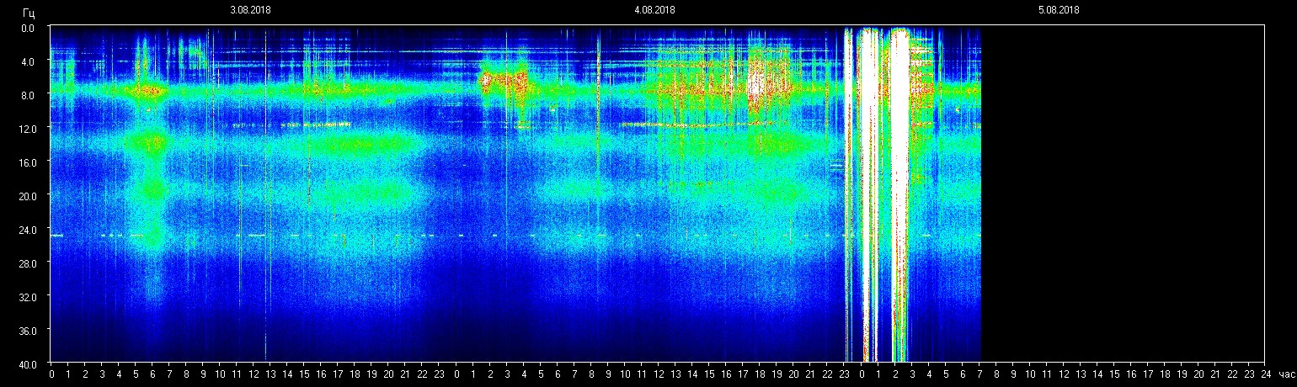The width and height of the screenshot is (1297, 387).
Task: Select the 16.0 Hz axis tick label
Action: pyautogui.click(x=29, y=162)
